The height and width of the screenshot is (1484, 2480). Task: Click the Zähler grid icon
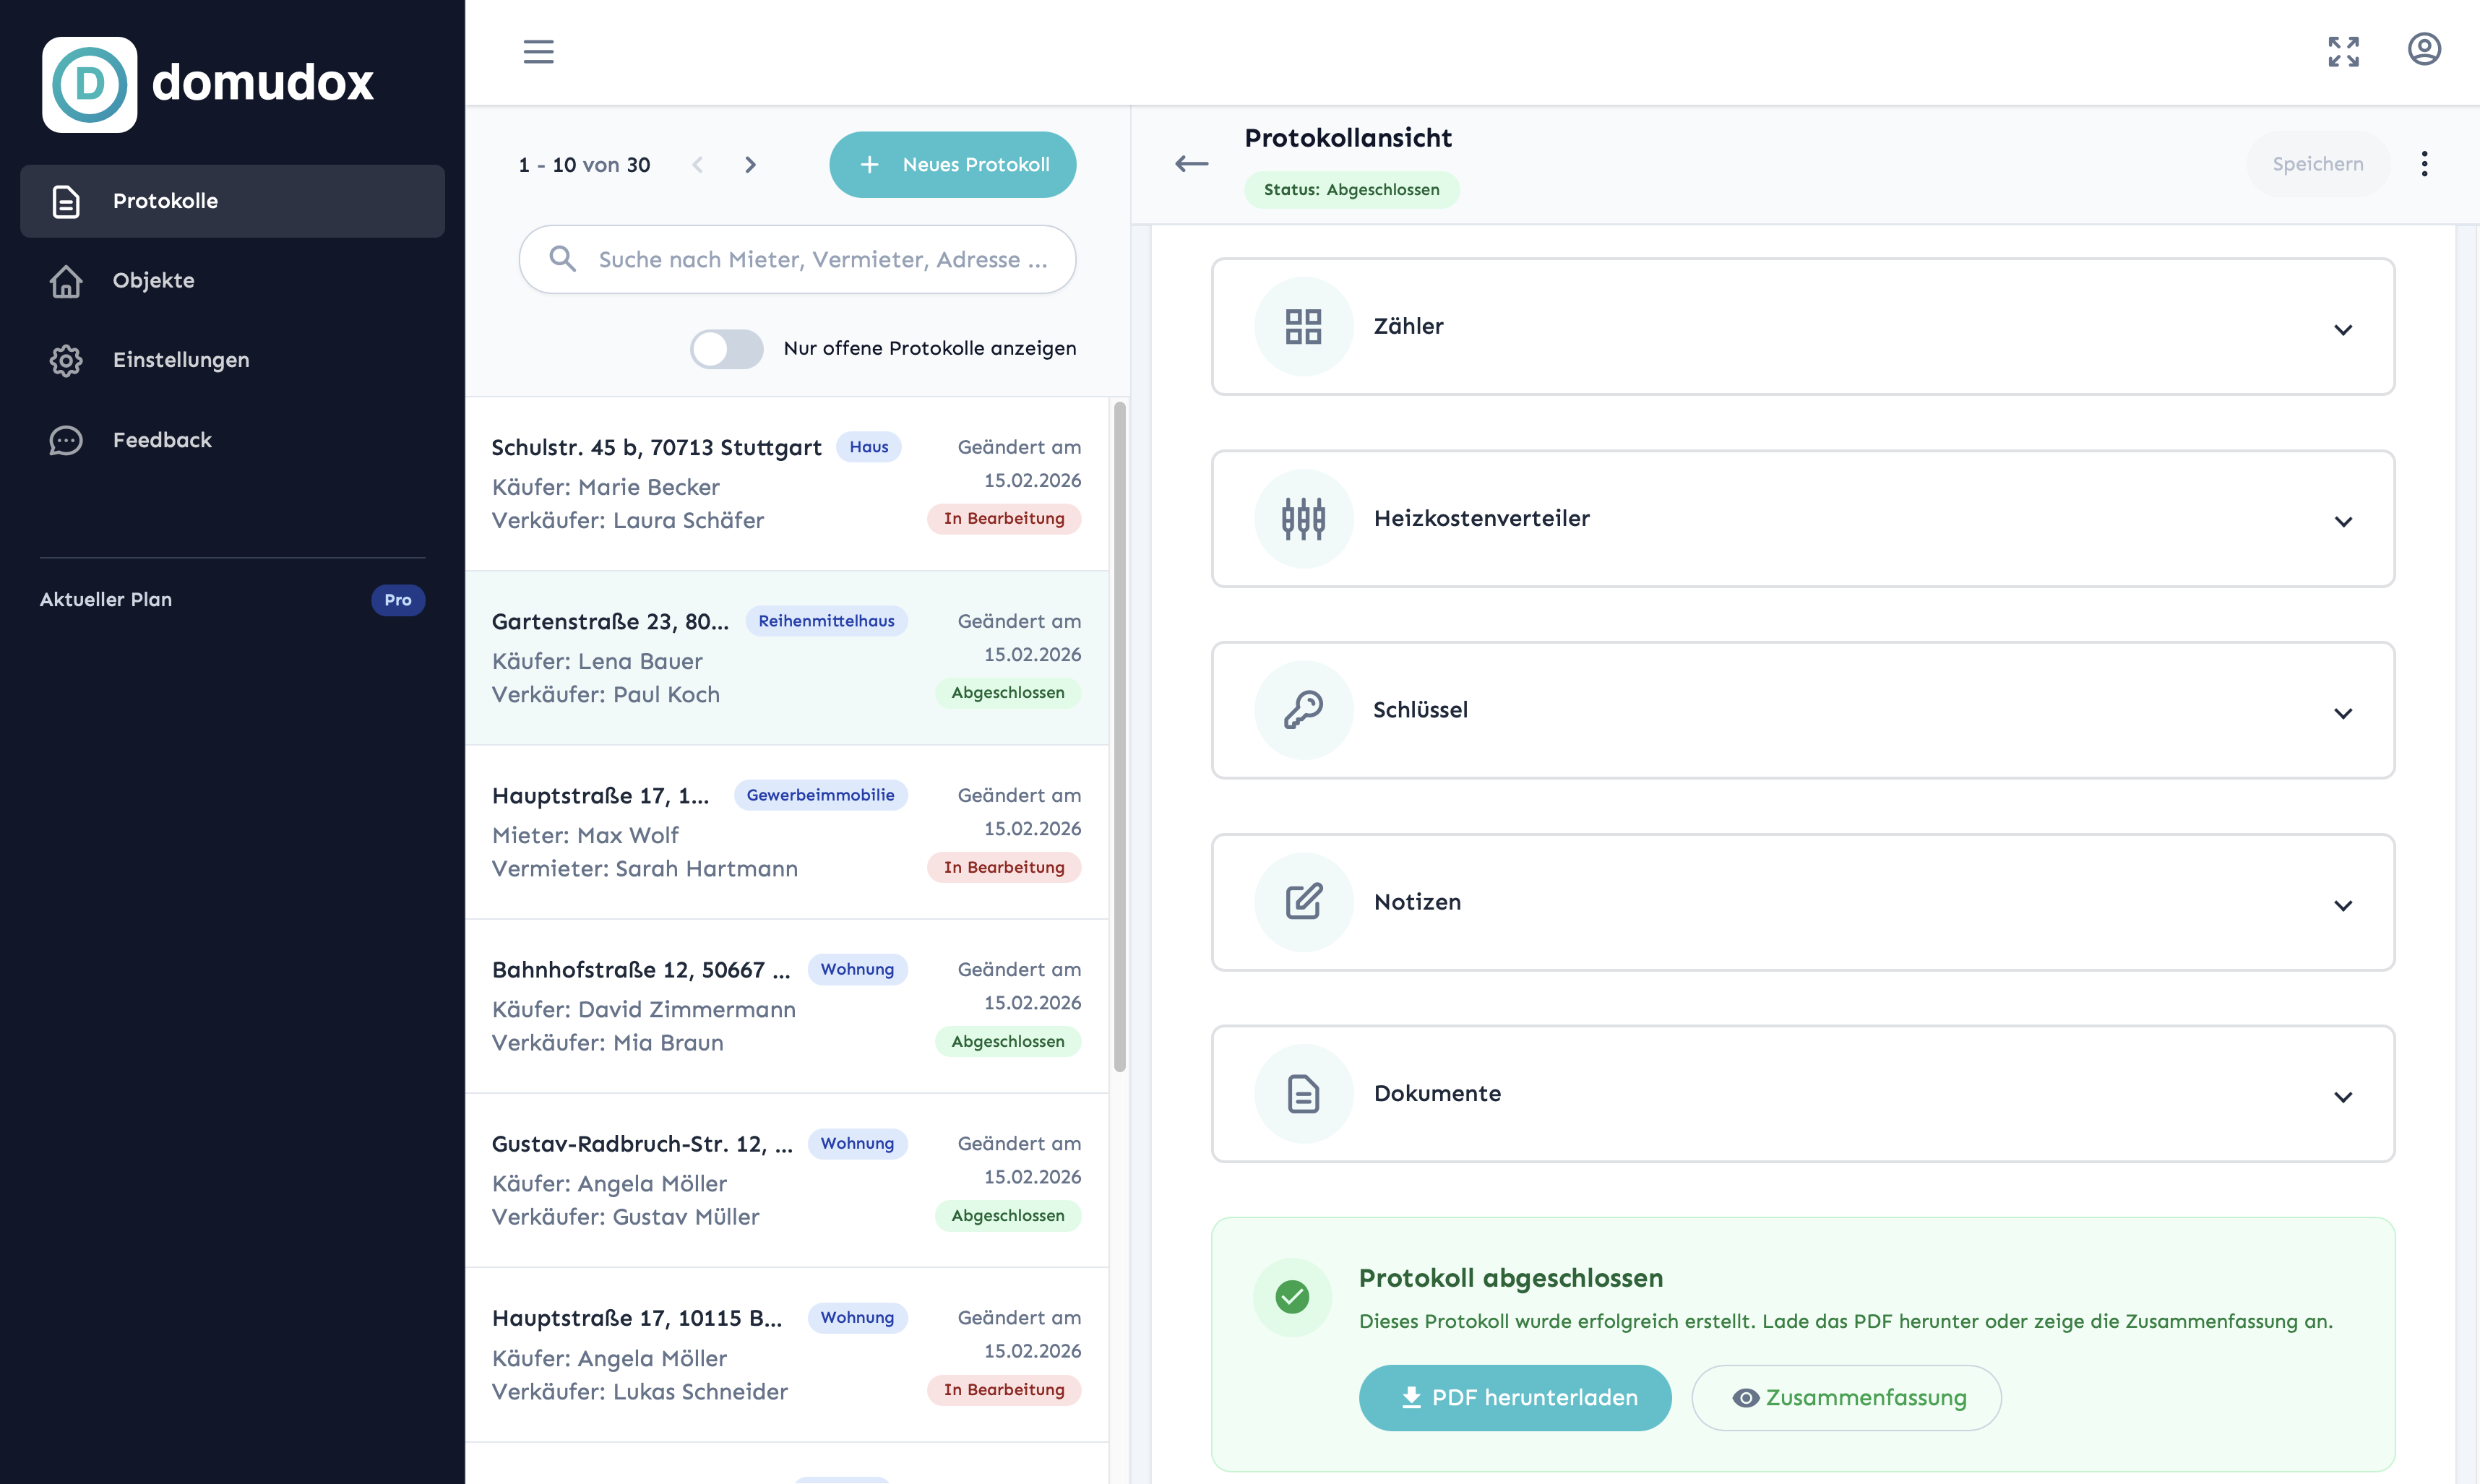point(1302,326)
